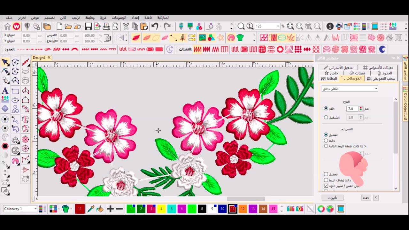The image size is (409, 230).
Task: Switch to the 'تعبئات الأستراس' tab
Action: click(x=378, y=68)
